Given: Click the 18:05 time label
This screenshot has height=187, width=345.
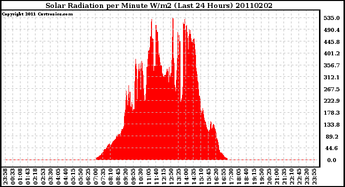Looking at the screenshot, I should [238, 177].
